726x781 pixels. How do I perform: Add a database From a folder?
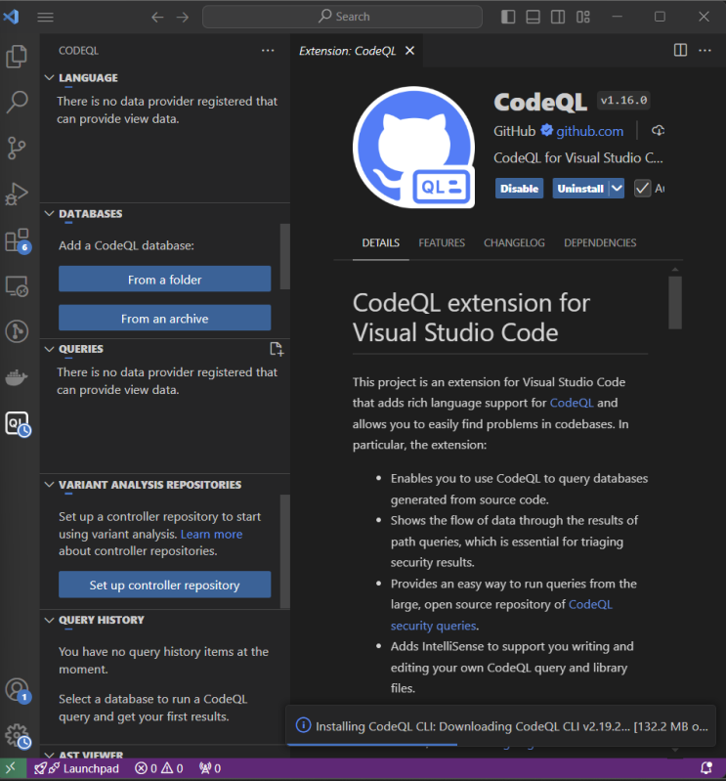[x=165, y=280]
